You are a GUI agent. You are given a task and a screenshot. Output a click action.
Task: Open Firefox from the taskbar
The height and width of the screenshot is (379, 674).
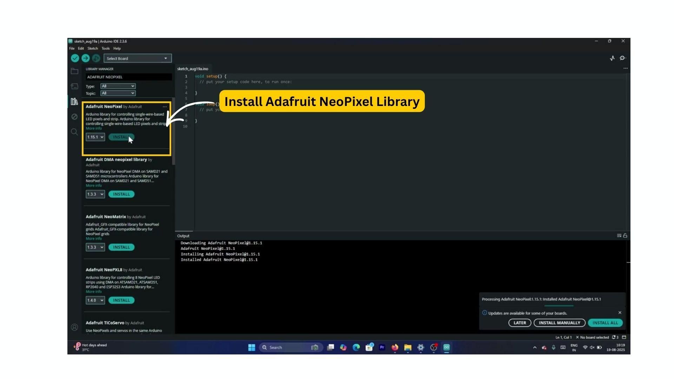click(395, 347)
